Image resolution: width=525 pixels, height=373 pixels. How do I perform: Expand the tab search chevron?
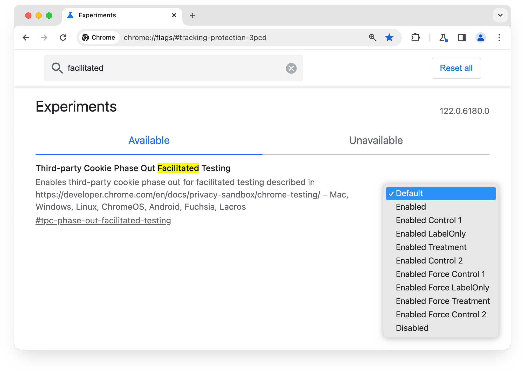500,15
